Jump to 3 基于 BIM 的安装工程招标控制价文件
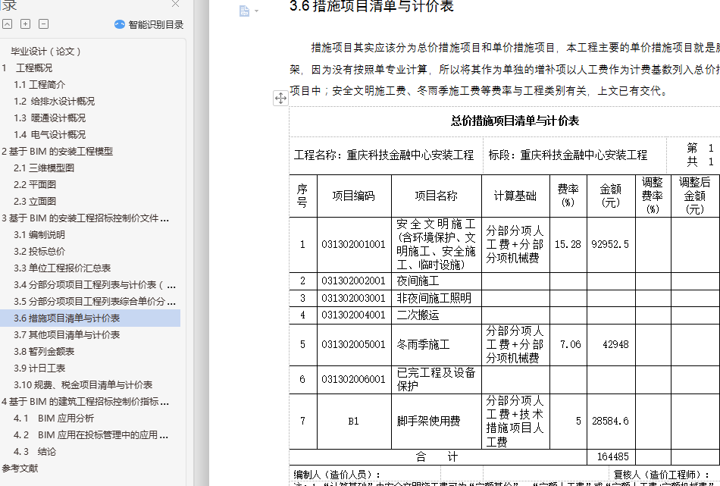This screenshot has height=486, width=720. (86, 218)
